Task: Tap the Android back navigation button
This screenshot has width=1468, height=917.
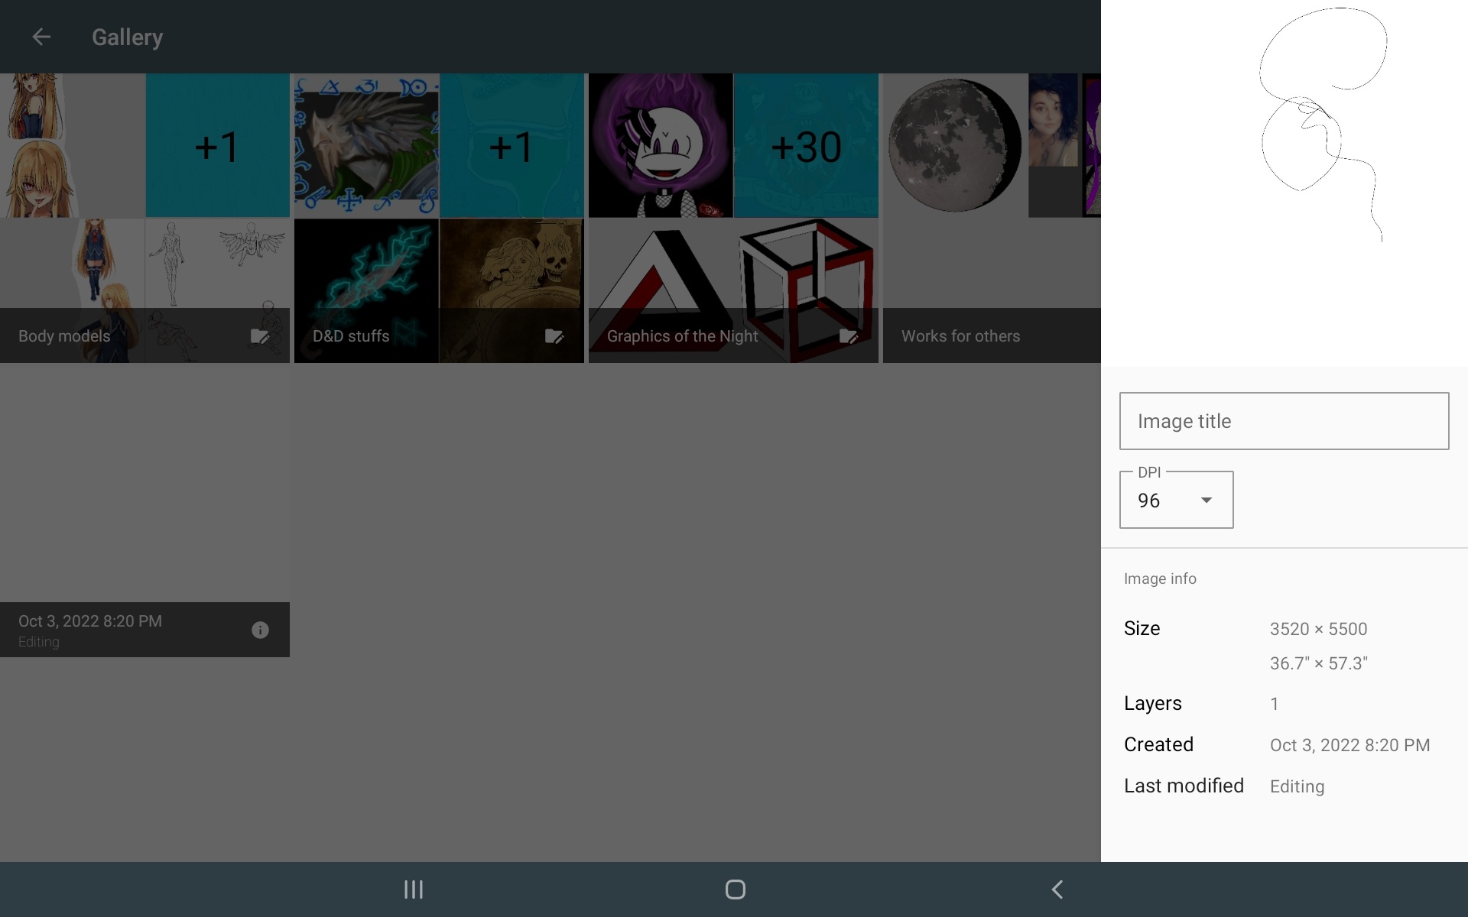Action: pos(1057,889)
